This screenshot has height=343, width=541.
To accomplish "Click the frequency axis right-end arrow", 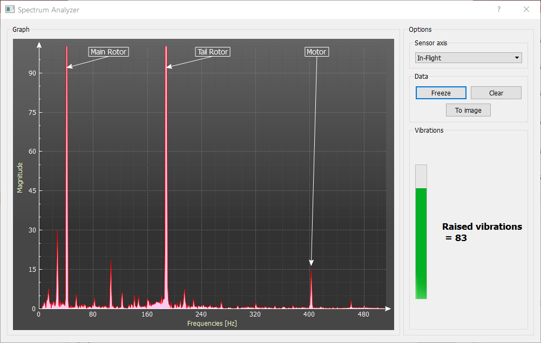I will click(388, 309).
